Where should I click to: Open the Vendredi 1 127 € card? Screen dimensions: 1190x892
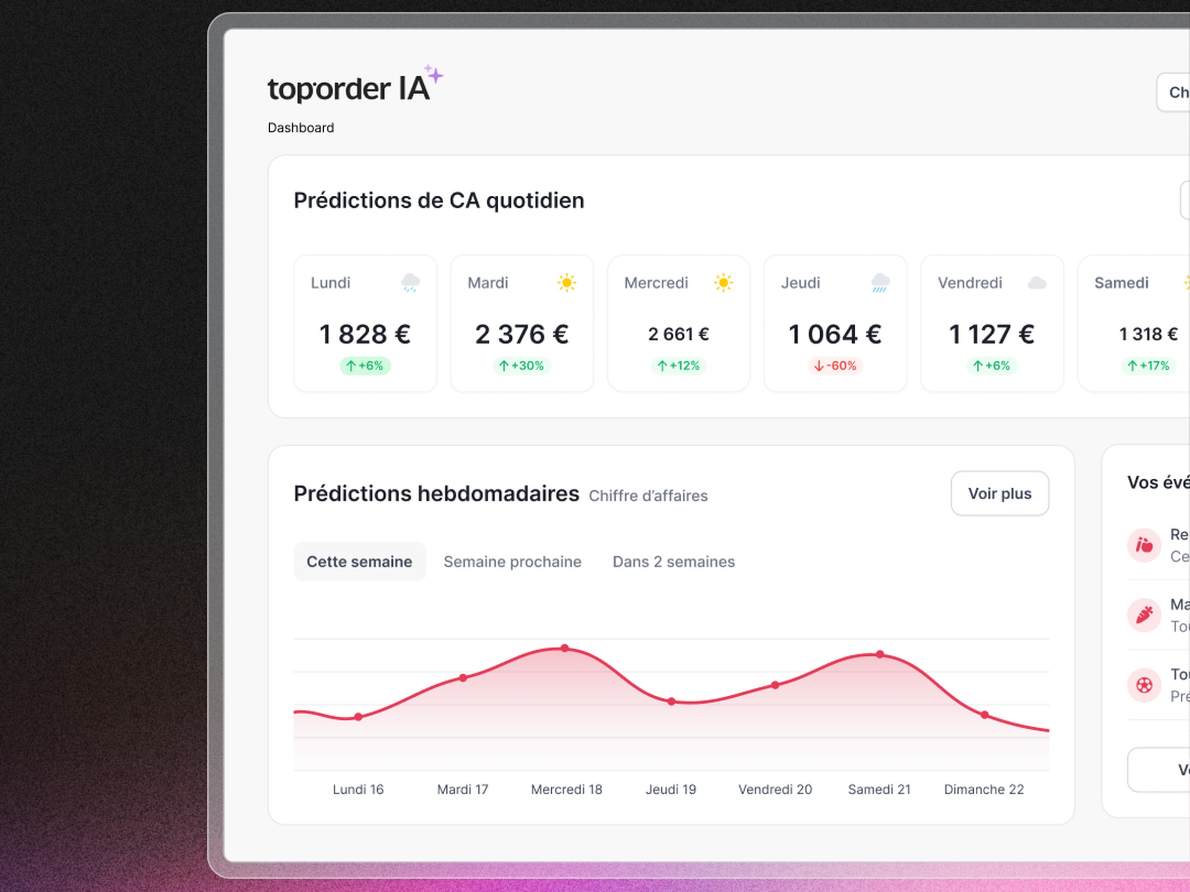click(x=992, y=324)
